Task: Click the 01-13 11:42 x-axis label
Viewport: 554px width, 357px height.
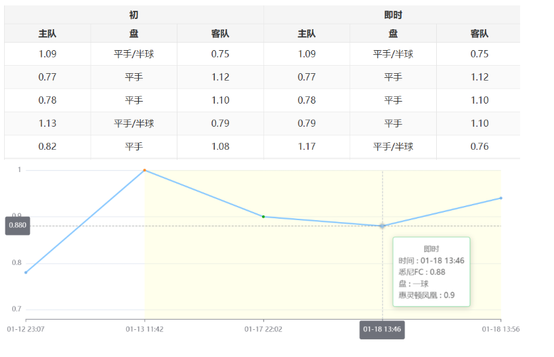Action: pyautogui.click(x=144, y=329)
